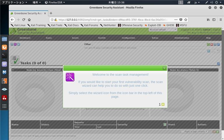Open the system power menu
Screen dimensions: 224x140
[x=218, y=2]
